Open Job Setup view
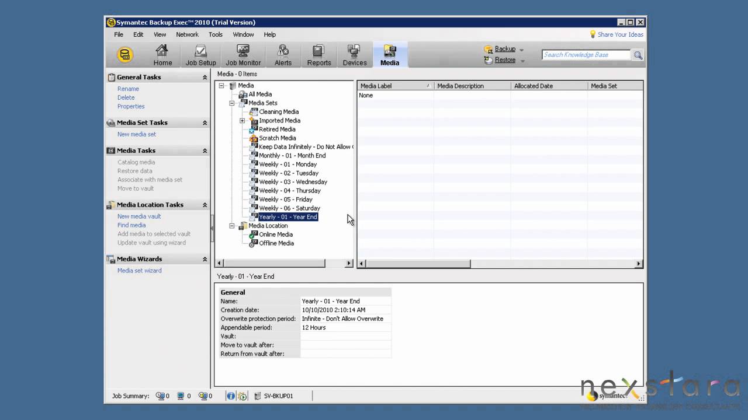This screenshot has height=420, width=748. [x=200, y=55]
